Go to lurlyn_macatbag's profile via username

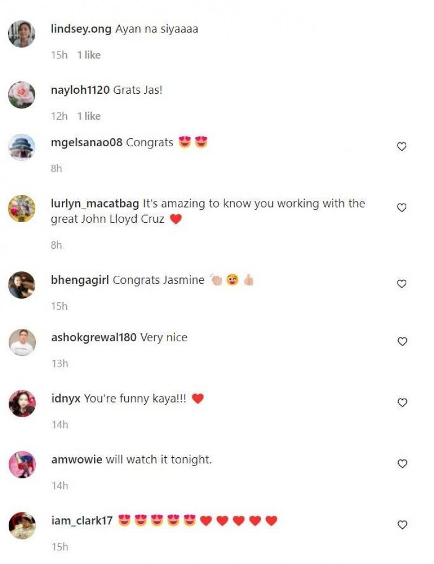[x=95, y=204]
